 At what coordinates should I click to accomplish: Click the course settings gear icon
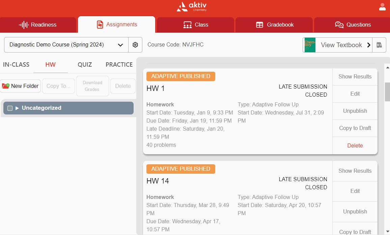135,45
